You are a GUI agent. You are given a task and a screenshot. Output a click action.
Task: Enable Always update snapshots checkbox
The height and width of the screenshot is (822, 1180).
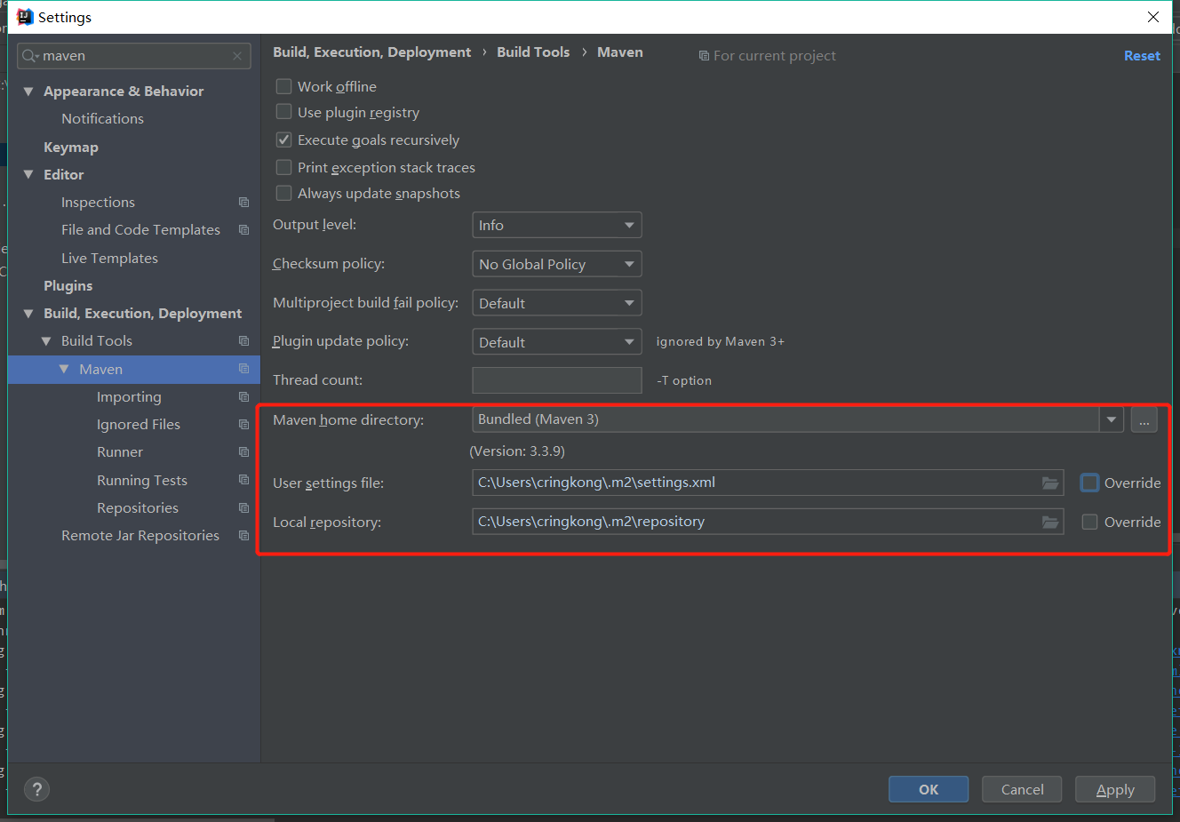(x=283, y=193)
